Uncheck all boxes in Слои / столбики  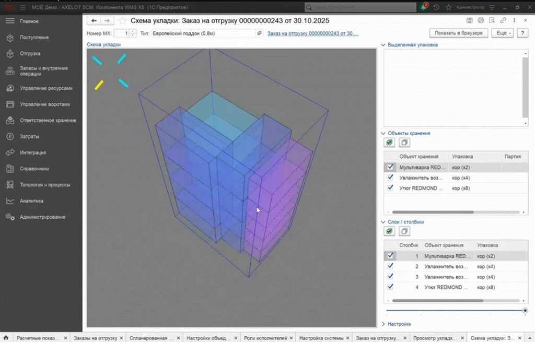(x=404, y=231)
